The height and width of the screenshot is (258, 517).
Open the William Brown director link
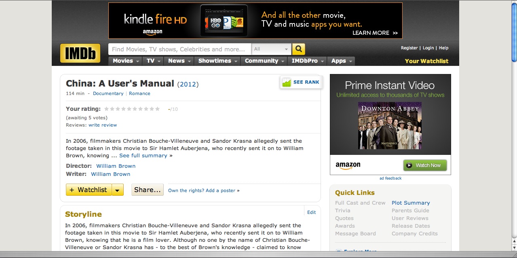tap(116, 166)
